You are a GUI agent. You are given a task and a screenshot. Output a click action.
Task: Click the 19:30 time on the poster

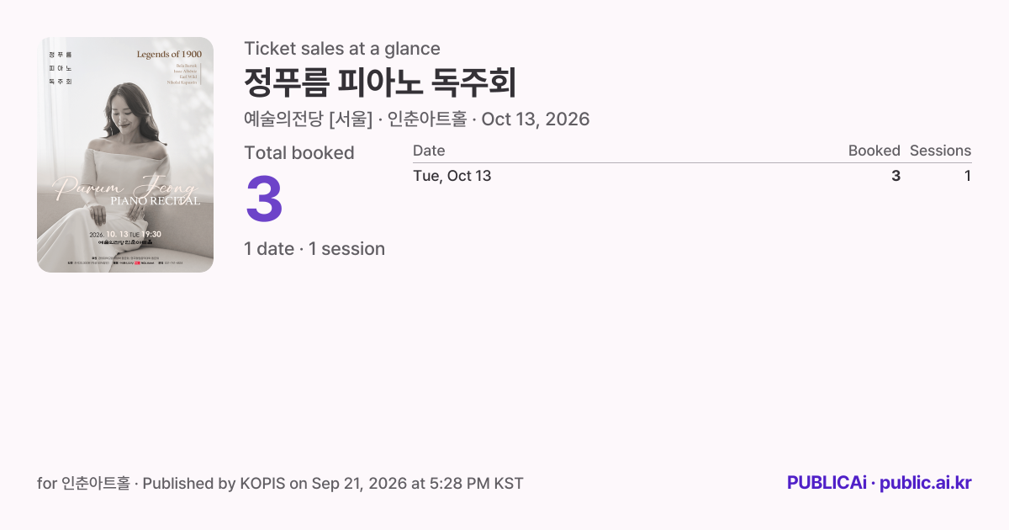151,234
